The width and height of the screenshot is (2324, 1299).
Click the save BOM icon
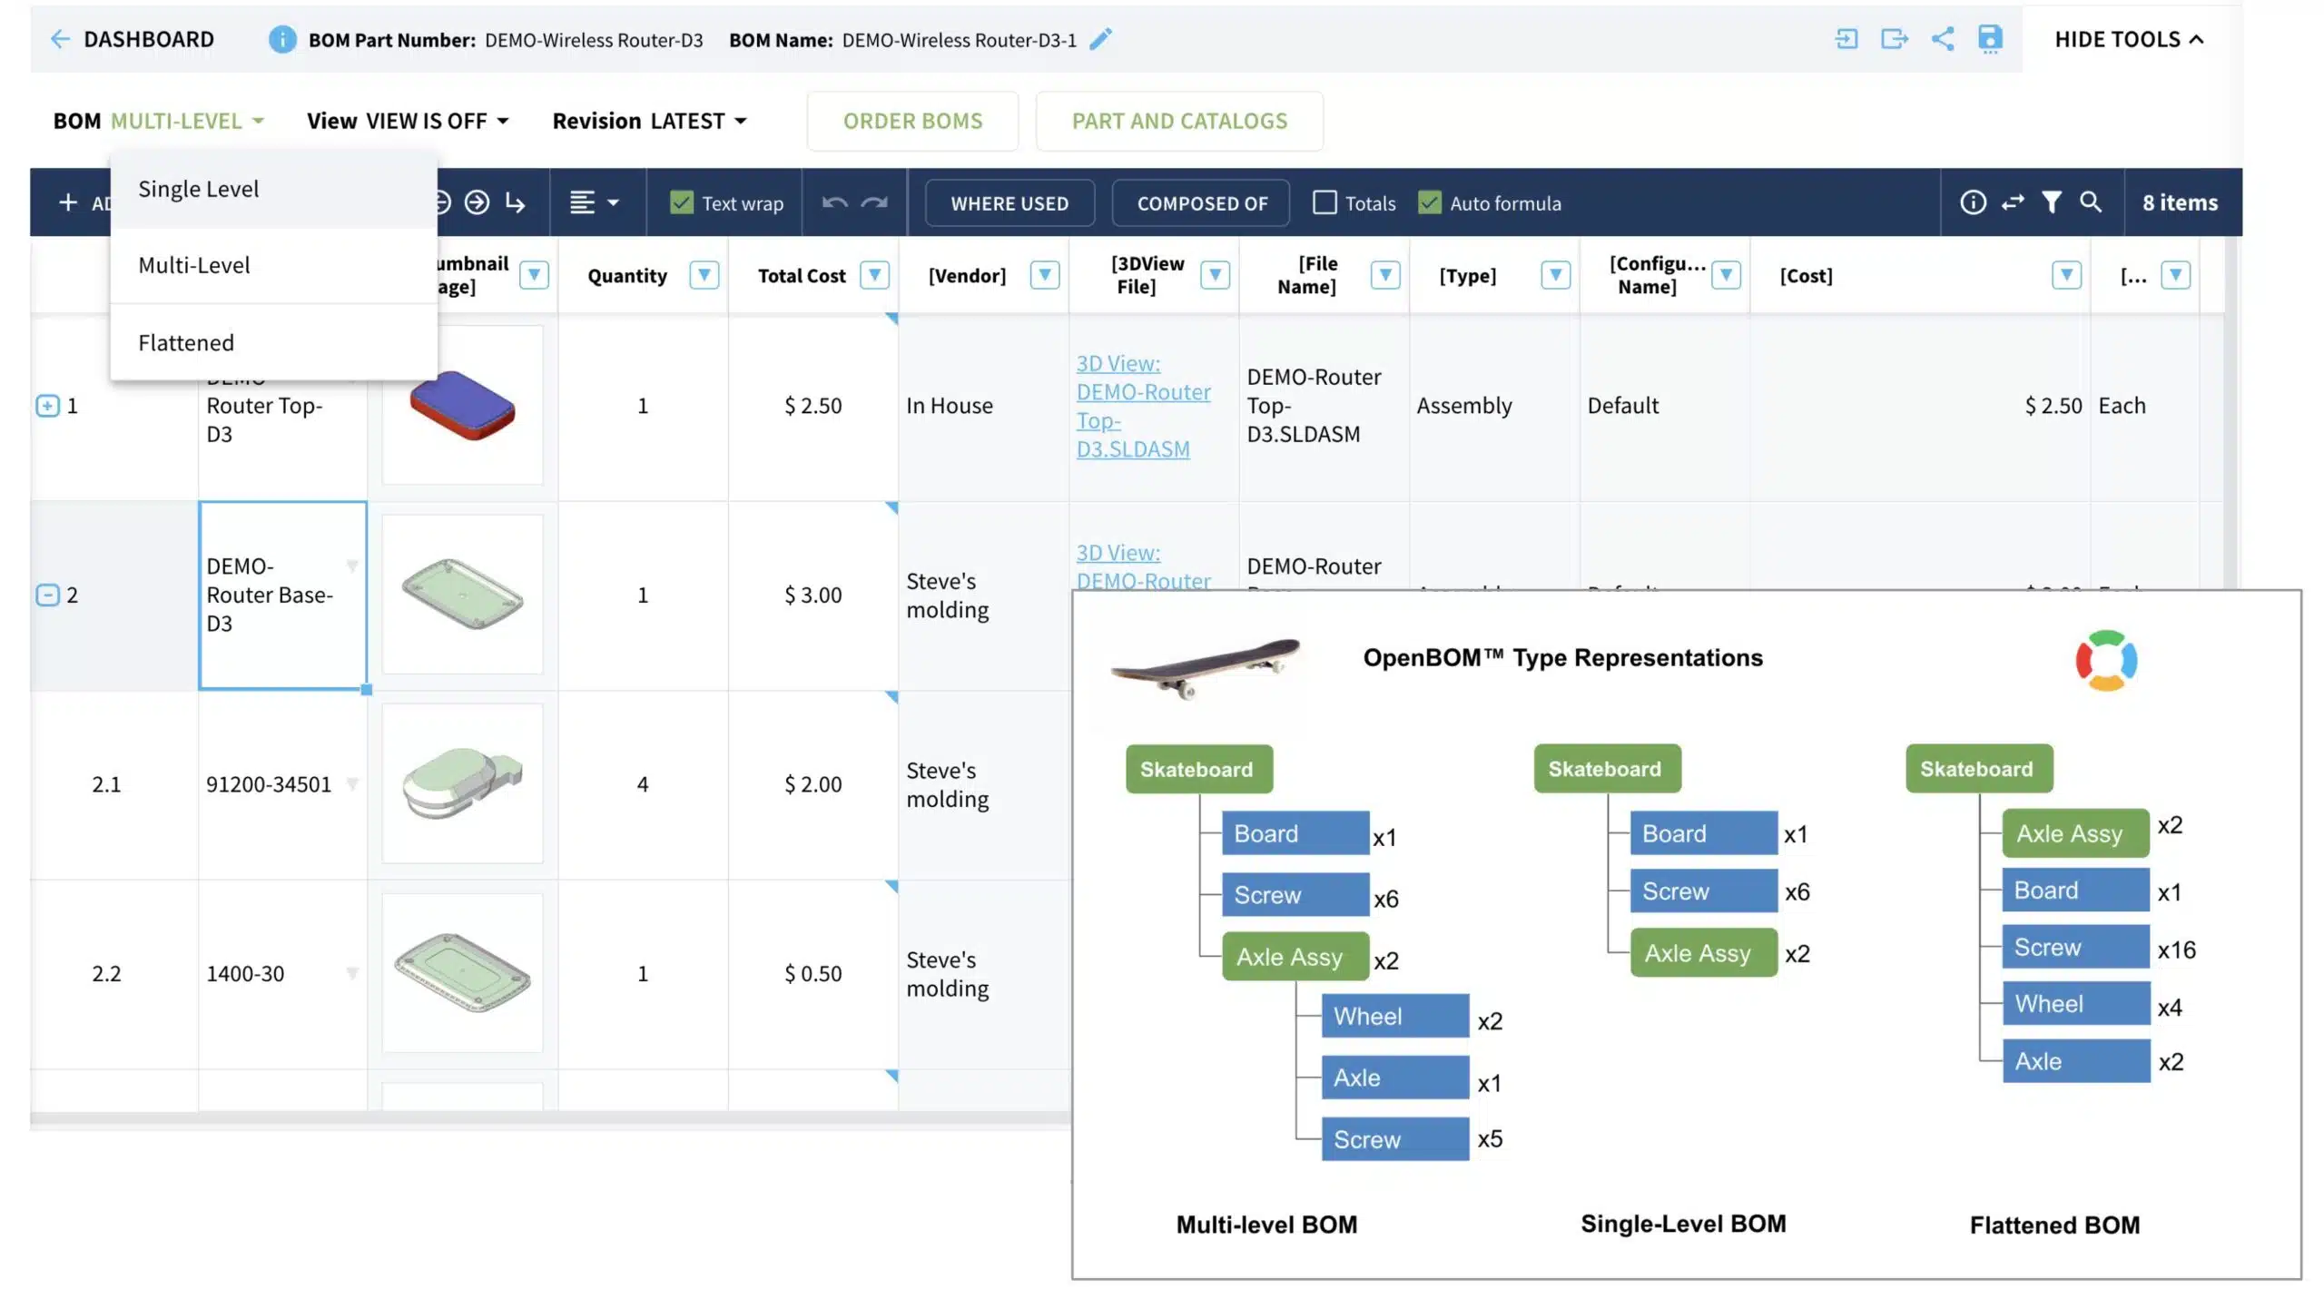tap(1989, 39)
